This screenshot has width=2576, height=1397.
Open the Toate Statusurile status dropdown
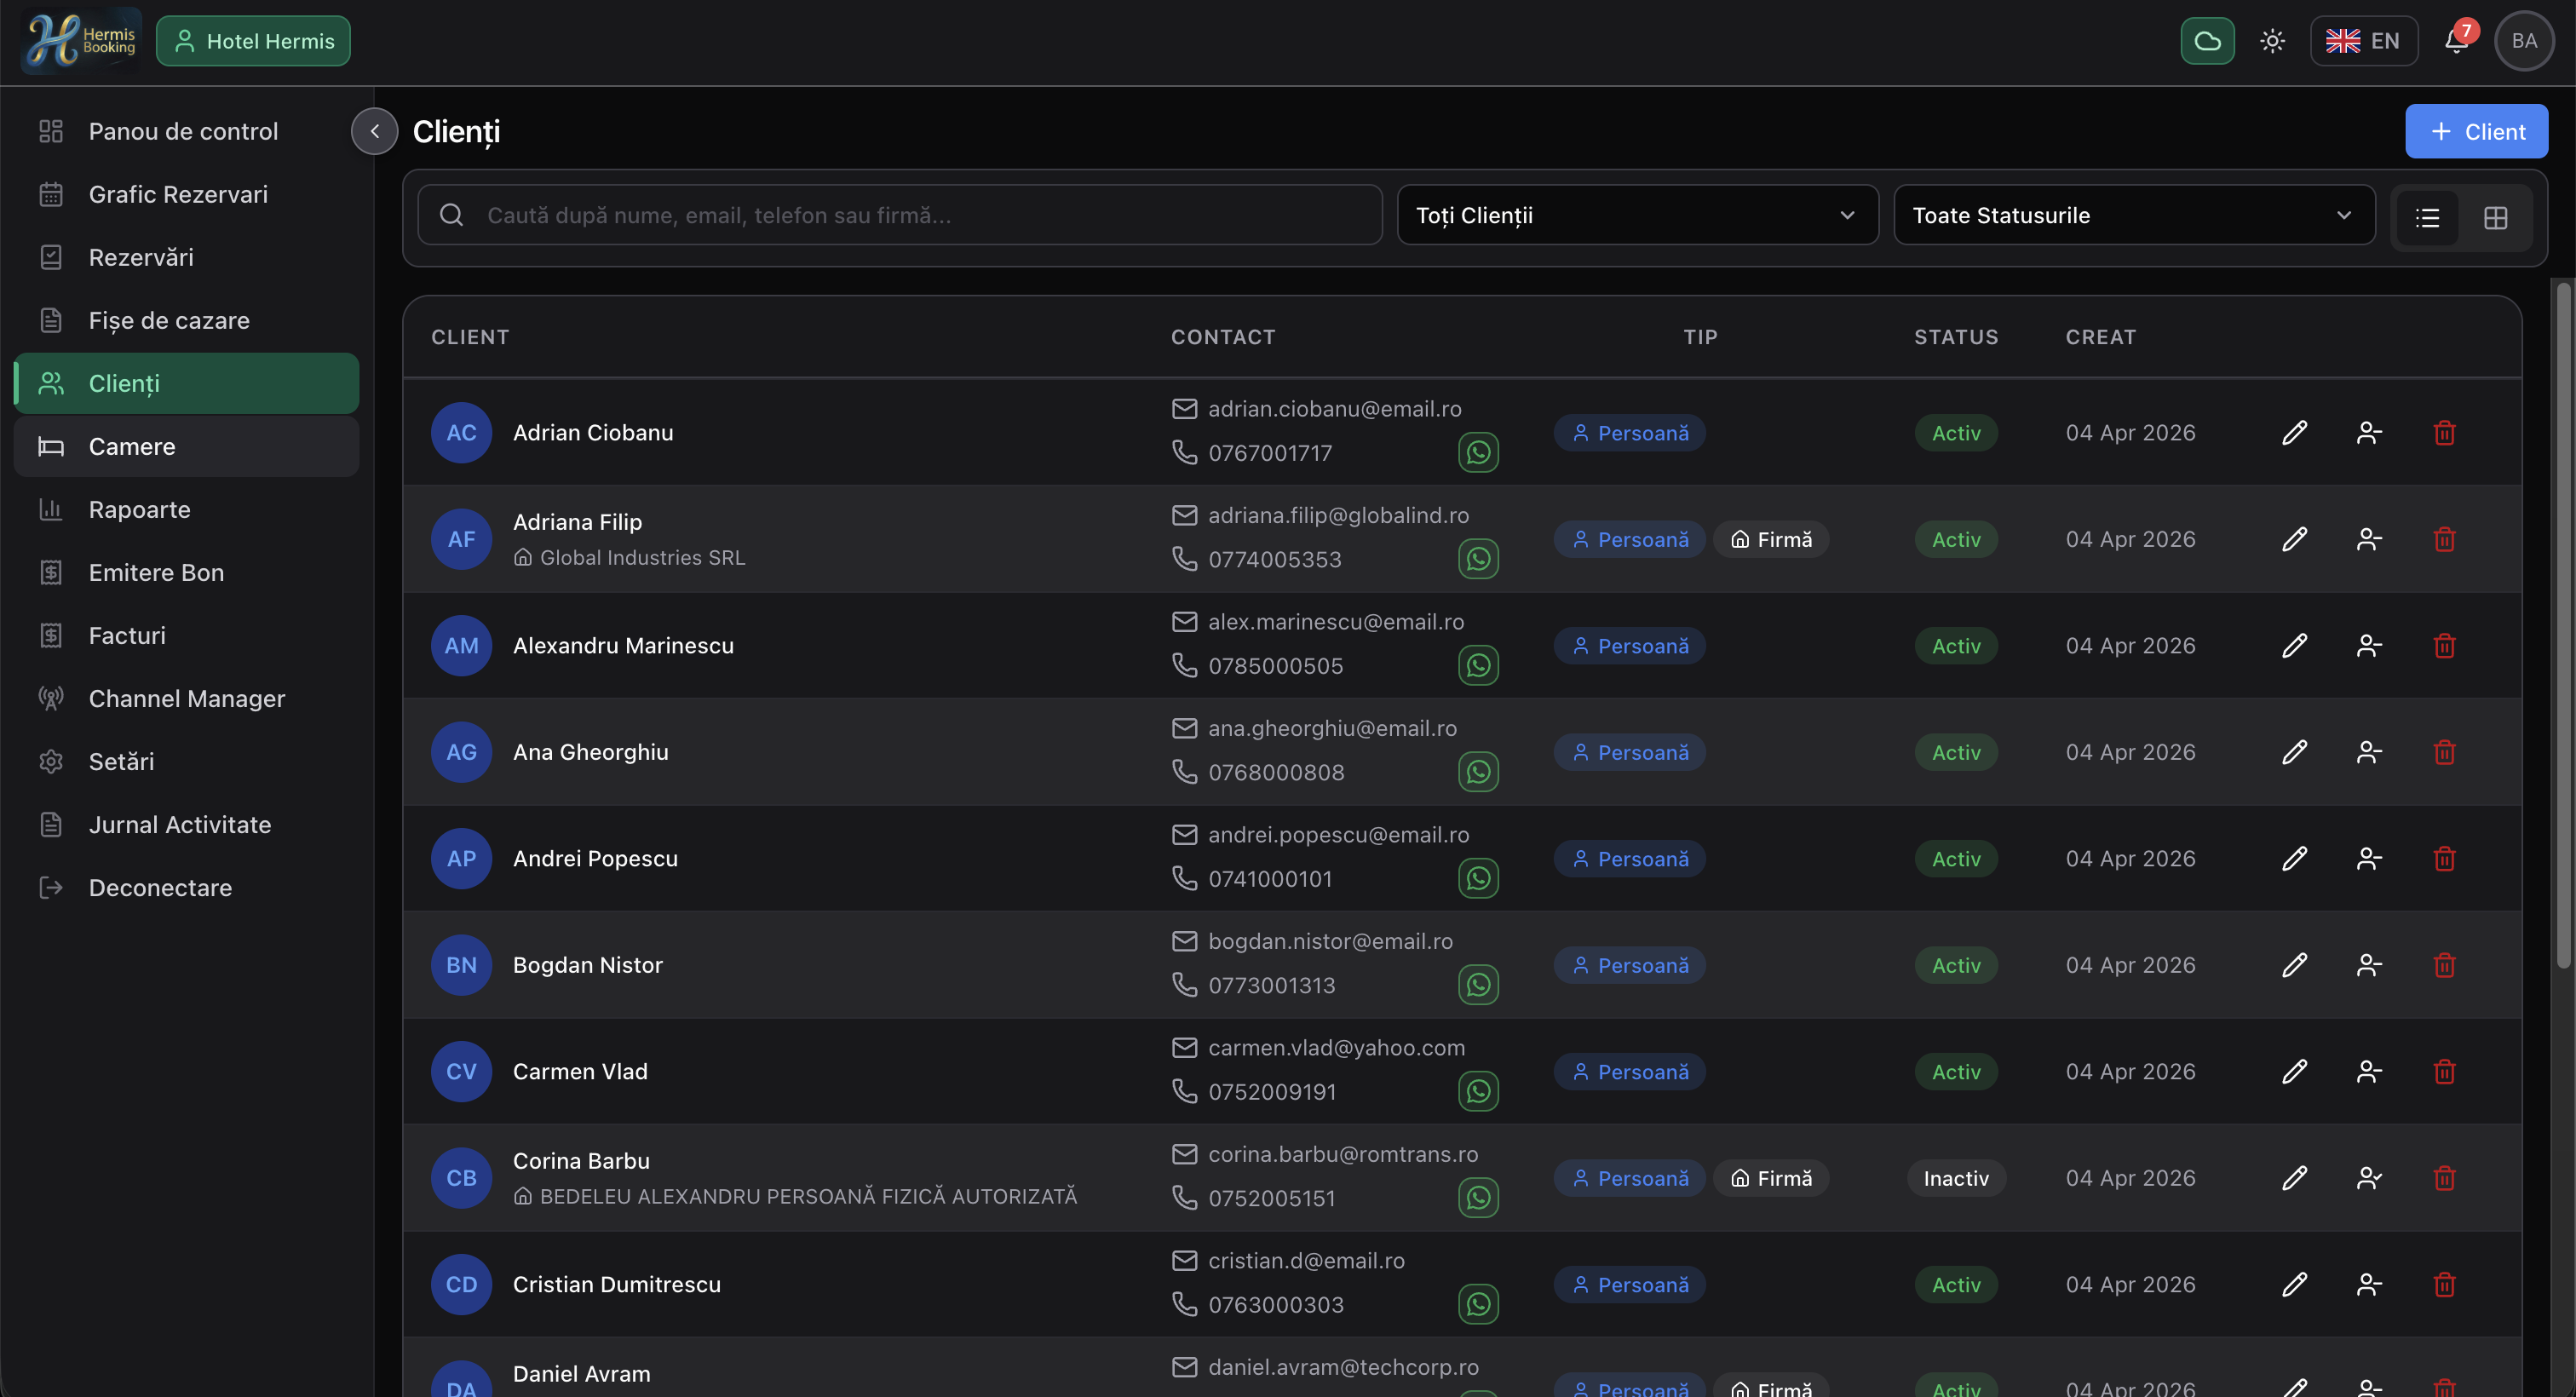point(2133,214)
